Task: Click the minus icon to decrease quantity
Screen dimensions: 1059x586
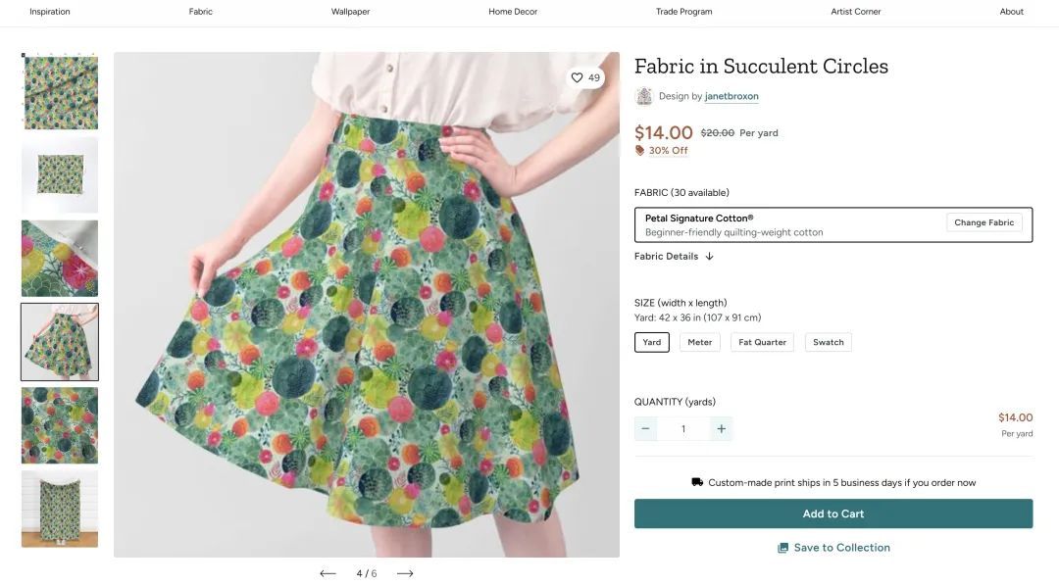Action: point(645,428)
